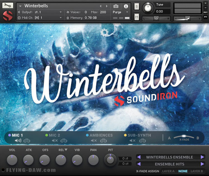Image resolution: width=209 pixels, height=176 pixels.
Task: Click the Winterbells instrument name
Action: tap(36, 6)
